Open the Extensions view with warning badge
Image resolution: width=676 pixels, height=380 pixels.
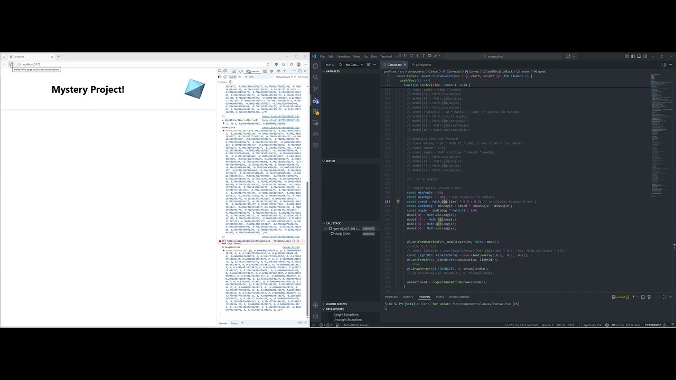pyautogui.click(x=316, y=111)
